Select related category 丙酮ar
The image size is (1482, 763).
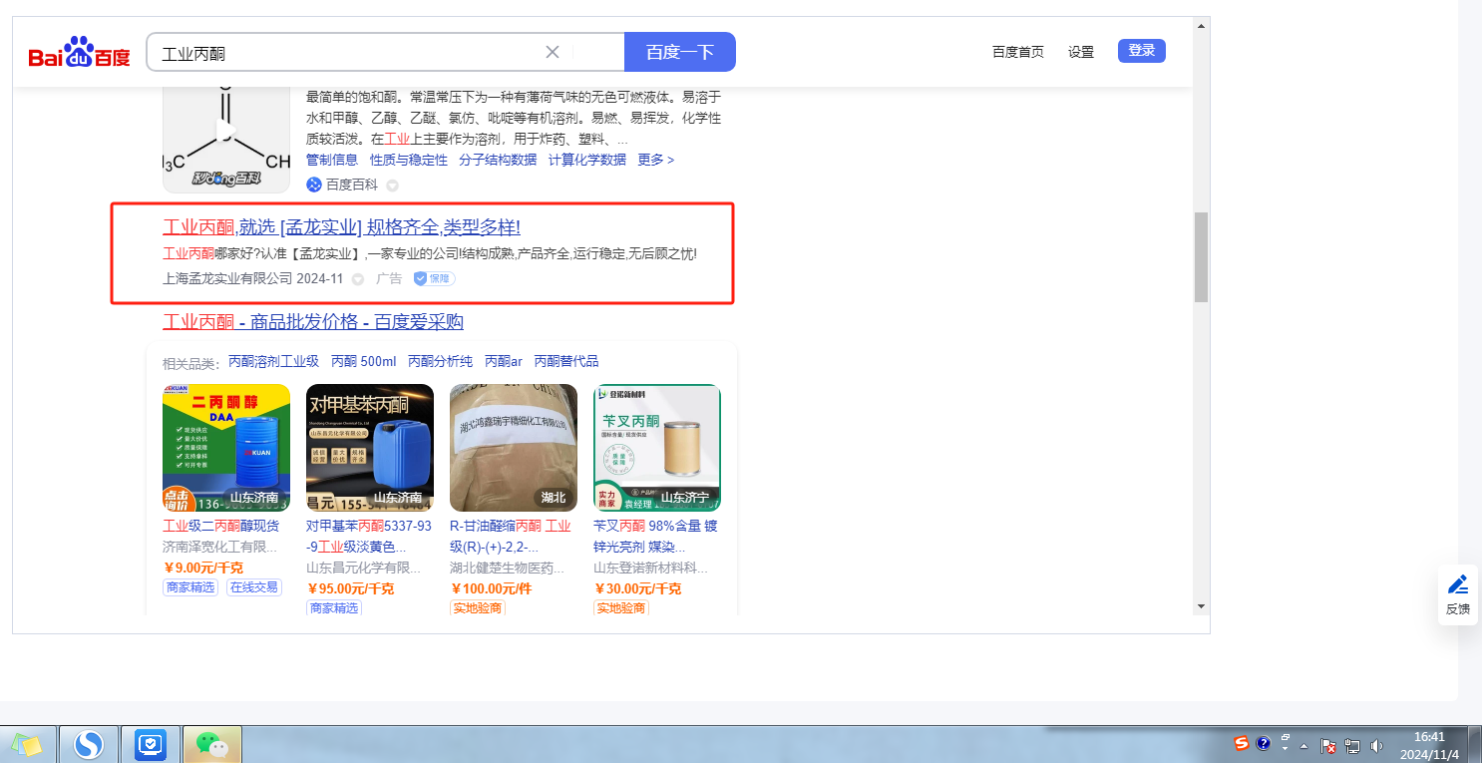click(x=504, y=361)
